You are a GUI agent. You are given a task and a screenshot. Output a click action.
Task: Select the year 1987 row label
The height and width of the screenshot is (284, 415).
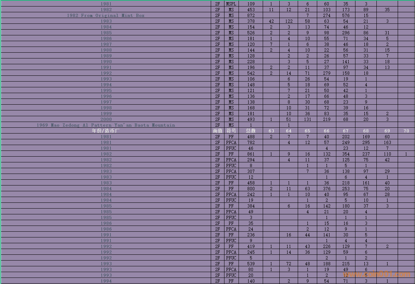[x=106, y=44]
